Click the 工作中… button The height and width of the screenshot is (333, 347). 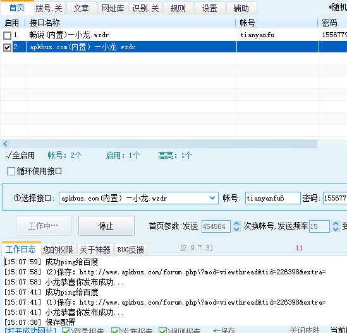[44, 226]
